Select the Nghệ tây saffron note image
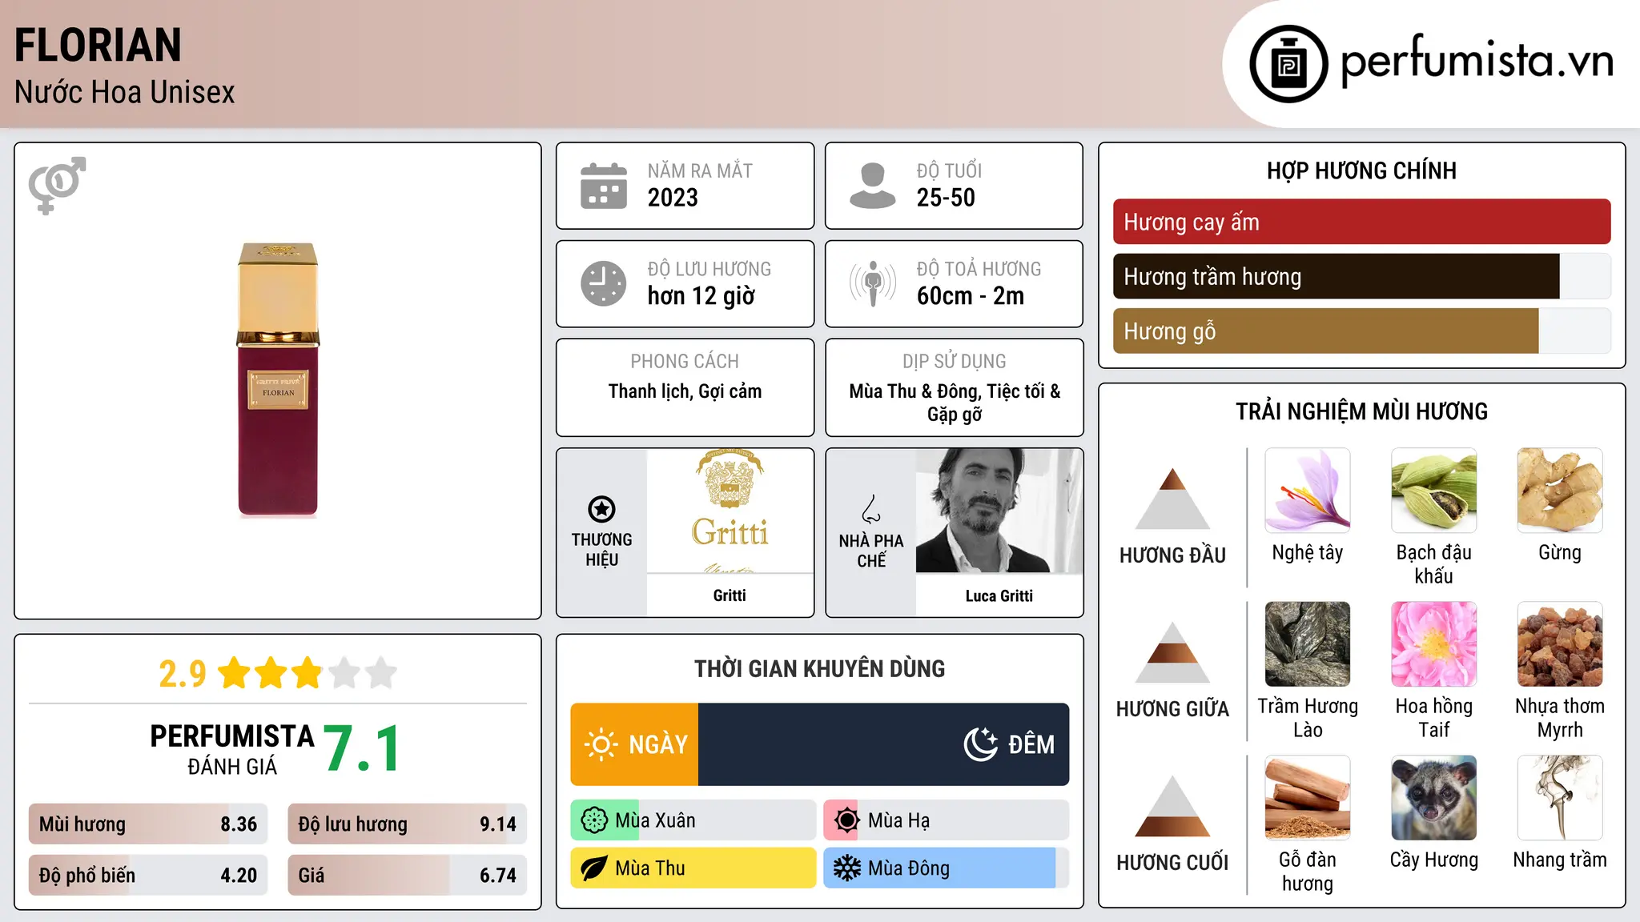This screenshot has height=922, width=1640. [x=1308, y=490]
